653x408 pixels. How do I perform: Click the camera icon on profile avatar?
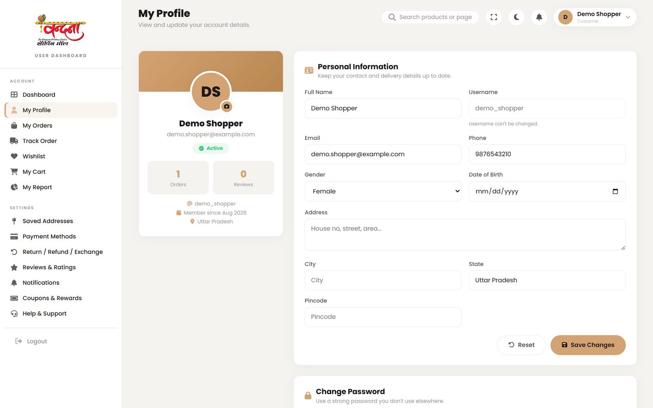(227, 106)
